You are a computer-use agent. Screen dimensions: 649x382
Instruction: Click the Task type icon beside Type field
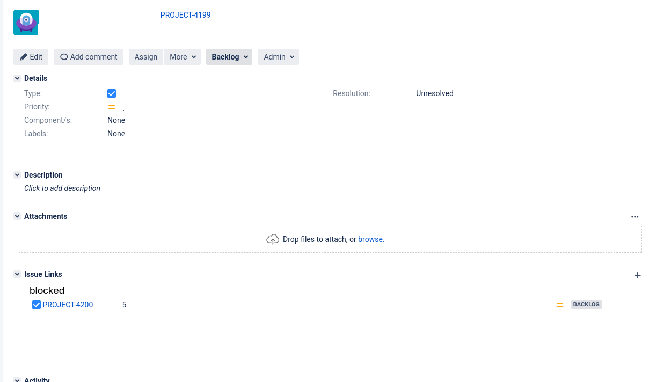coord(111,93)
